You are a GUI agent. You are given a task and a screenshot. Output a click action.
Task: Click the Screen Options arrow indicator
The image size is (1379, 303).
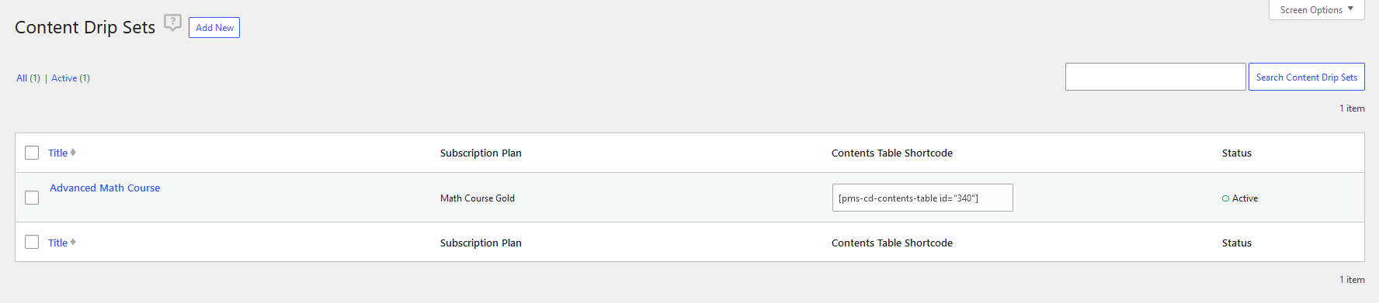tap(1351, 9)
